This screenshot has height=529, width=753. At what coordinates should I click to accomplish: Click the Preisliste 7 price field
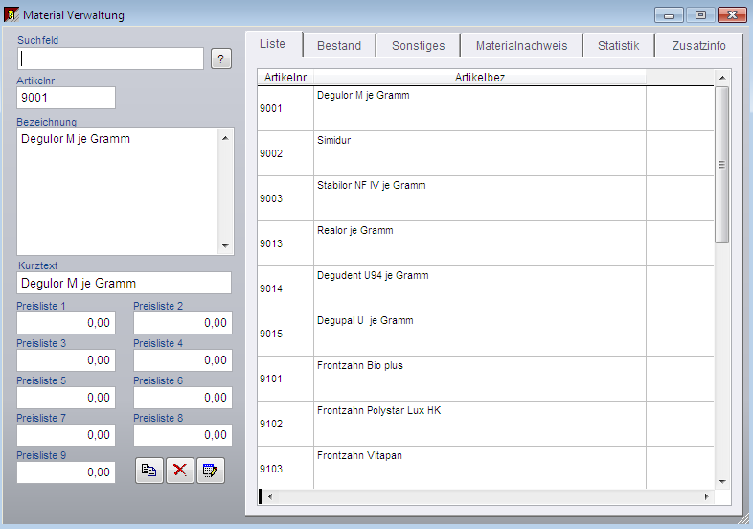(66, 435)
